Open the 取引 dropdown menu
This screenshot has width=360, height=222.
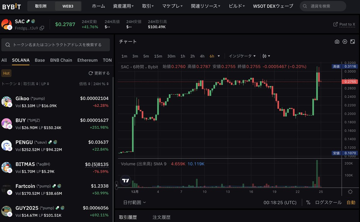[x=148, y=6]
